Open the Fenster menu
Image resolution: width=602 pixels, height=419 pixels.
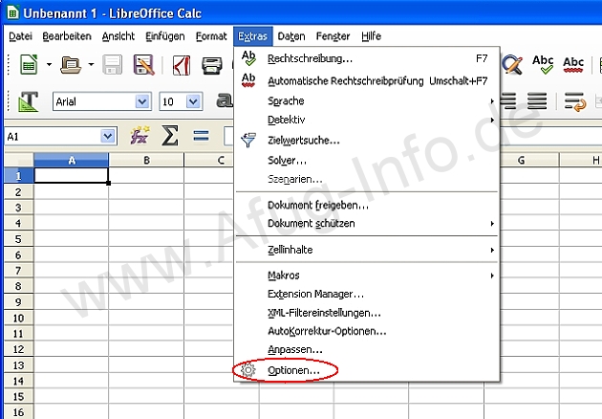tap(333, 36)
